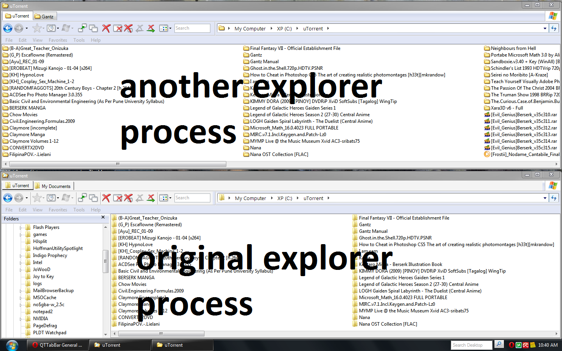Click the clone-tab windows icon in Gantz-tab window
This screenshot has height=351, width=562.
pyautogui.click(x=93, y=28)
